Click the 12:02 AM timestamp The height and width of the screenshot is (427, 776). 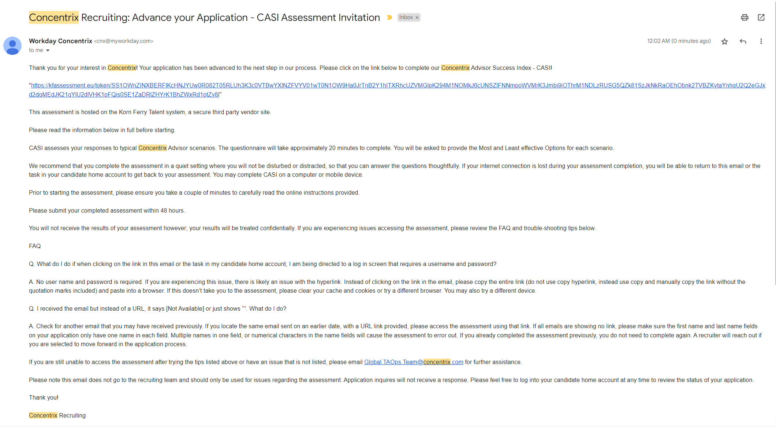point(679,41)
